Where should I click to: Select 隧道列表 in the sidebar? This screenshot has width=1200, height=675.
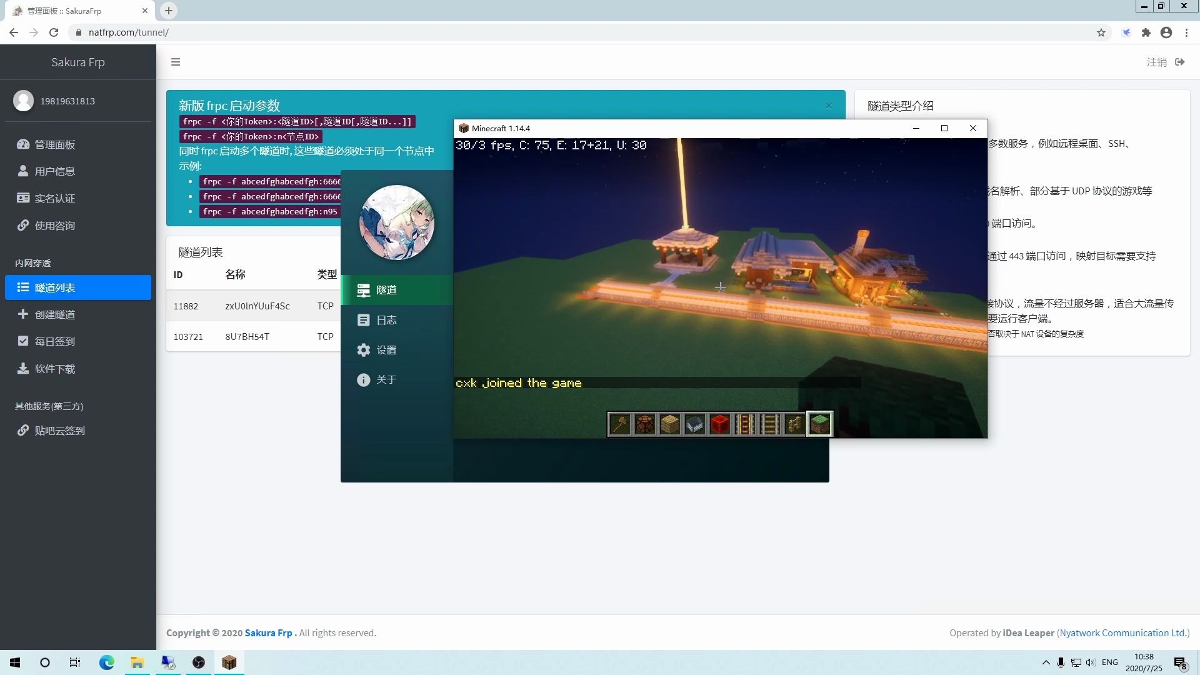[x=78, y=287]
